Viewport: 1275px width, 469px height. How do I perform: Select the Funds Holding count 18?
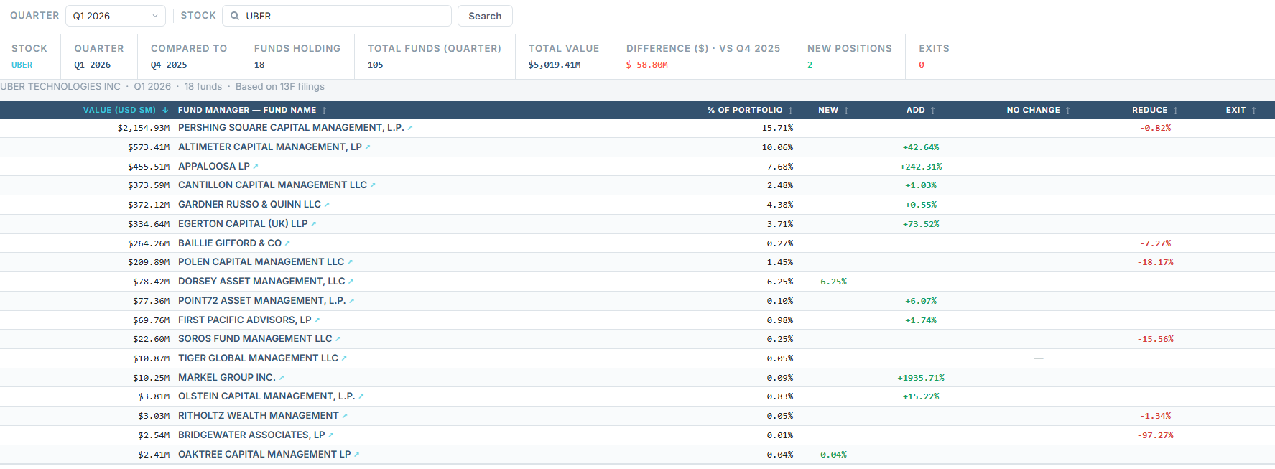pos(259,65)
